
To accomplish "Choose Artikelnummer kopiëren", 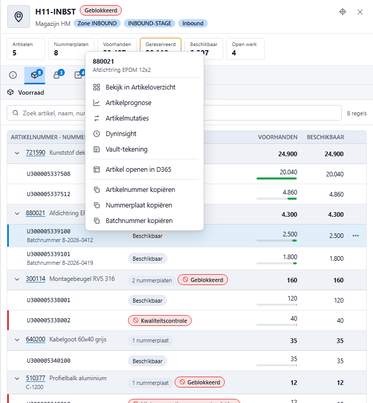I will pos(145,190).
